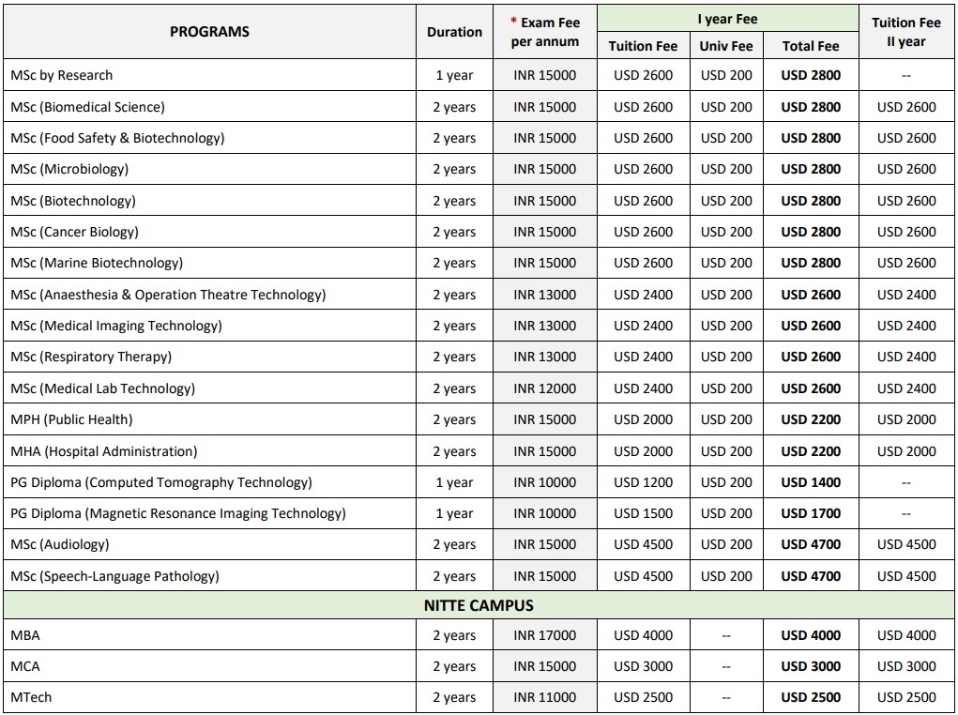Select the Total Fee column header
The width and height of the screenshot is (958, 715).
click(811, 45)
